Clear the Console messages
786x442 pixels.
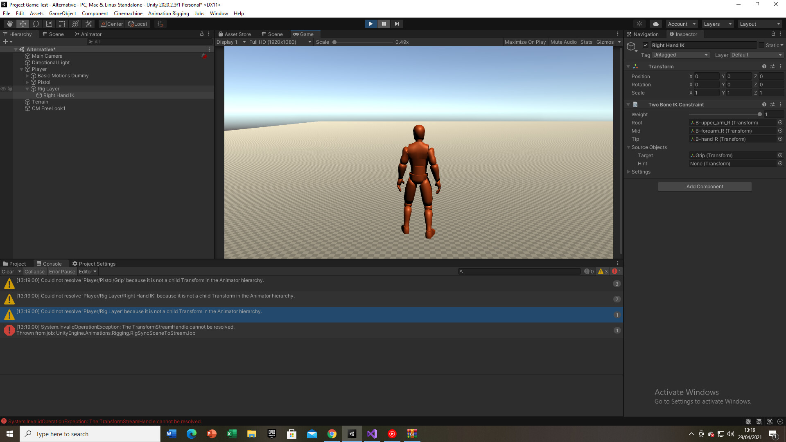click(7, 271)
